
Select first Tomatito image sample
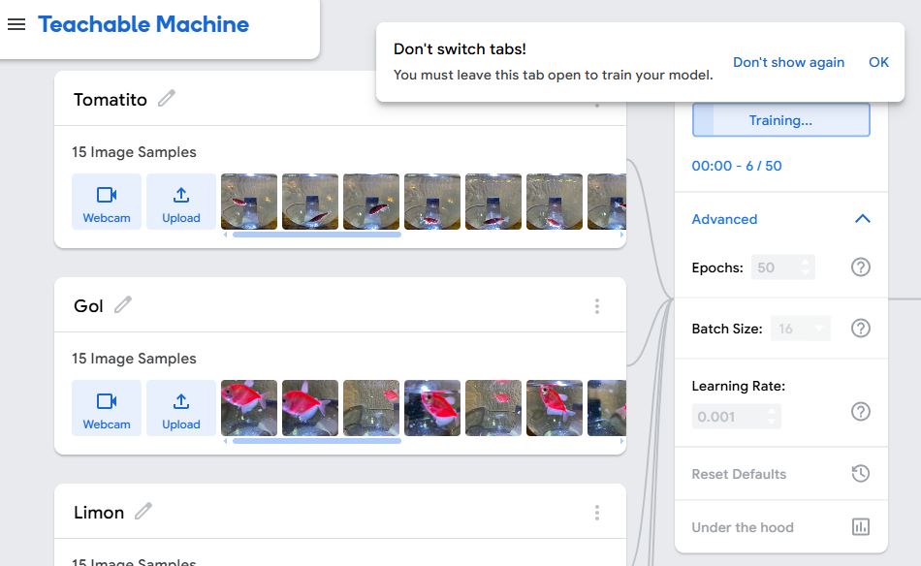(x=249, y=202)
